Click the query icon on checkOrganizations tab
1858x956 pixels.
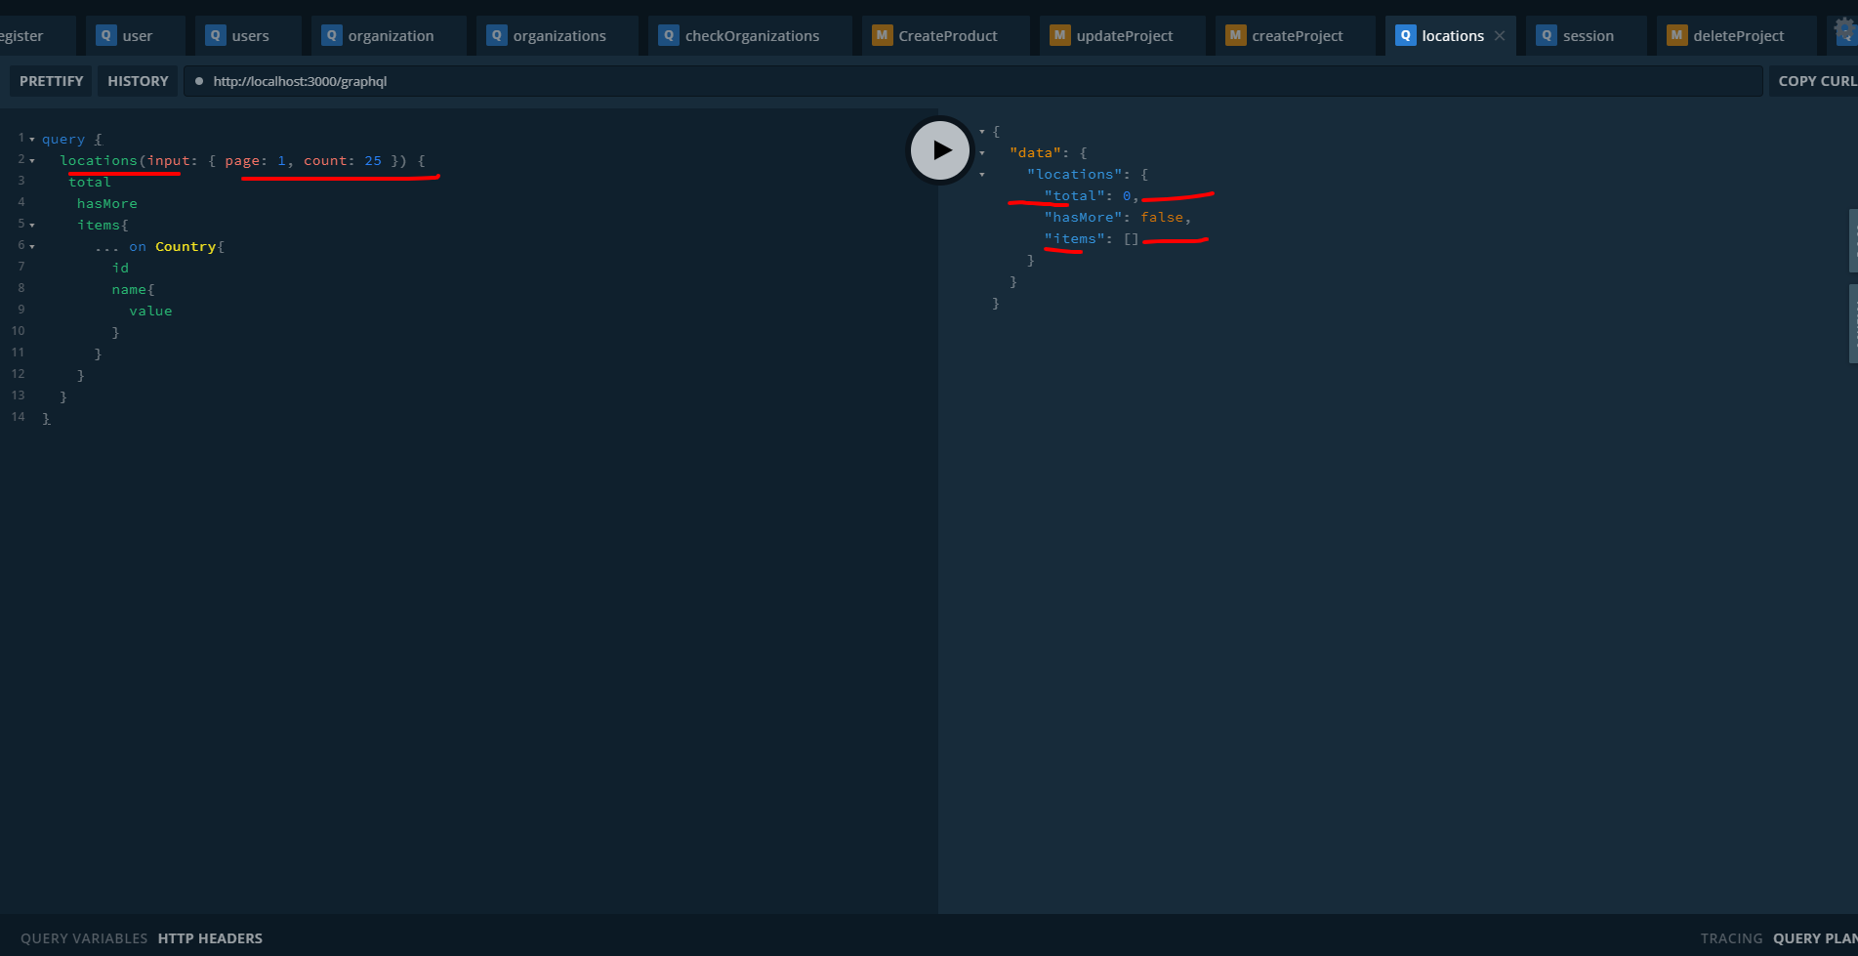[x=668, y=34]
